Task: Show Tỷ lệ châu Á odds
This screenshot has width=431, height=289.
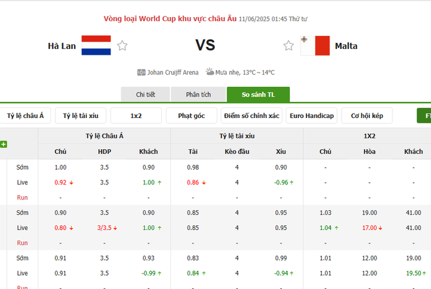Action: [25, 116]
